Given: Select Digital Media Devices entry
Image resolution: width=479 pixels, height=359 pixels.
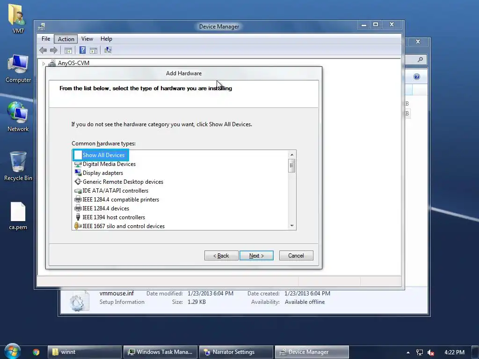Looking at the screenshot, I should (x=109, y=164).
